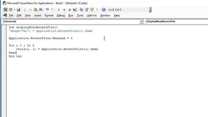Image resolution: width=208 pixels, height=117 pixels.
Task: Expand the (General) object dropdown arrow
Action: pos(141,21)
